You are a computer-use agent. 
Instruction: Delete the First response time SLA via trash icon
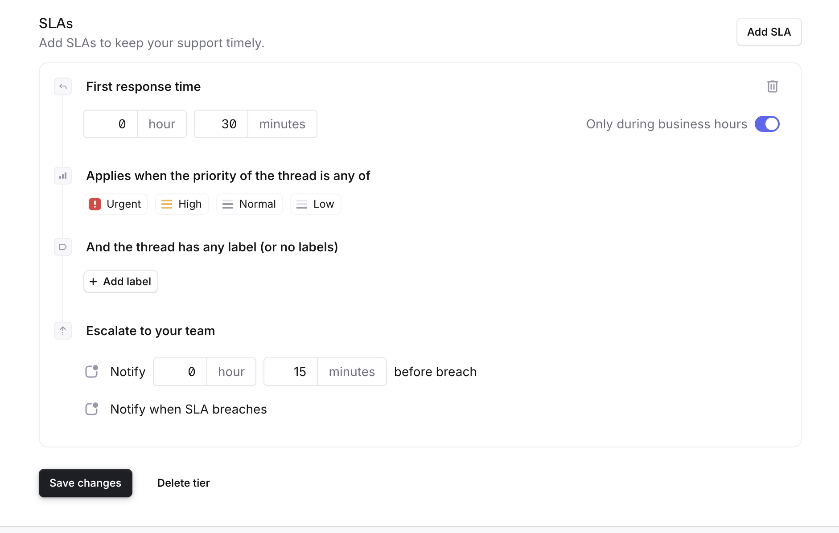[772, 86]
